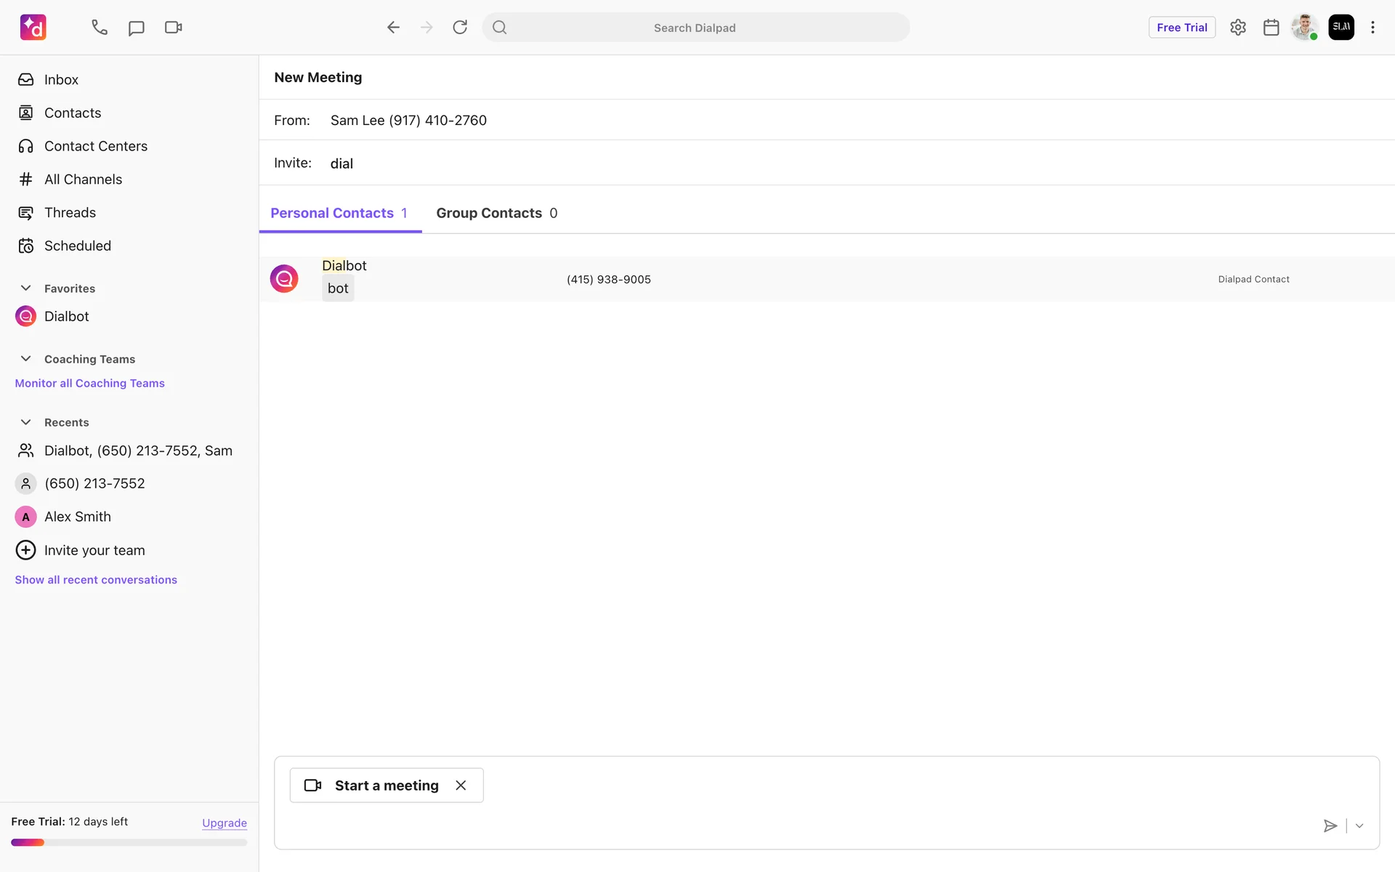1395x872 pixels.
Task: Go back using the left arrow
Action: coord(393,28)
